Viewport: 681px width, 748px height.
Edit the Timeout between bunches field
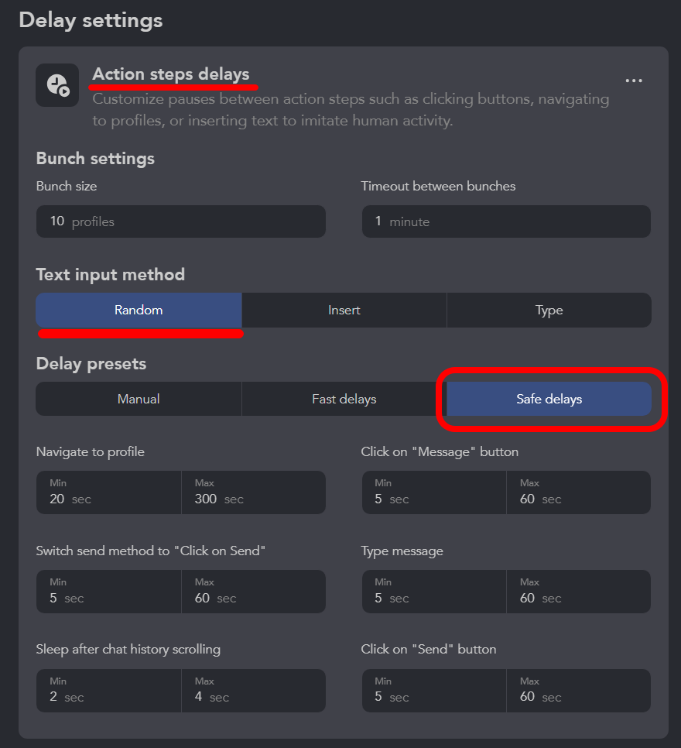pos(506,221)
